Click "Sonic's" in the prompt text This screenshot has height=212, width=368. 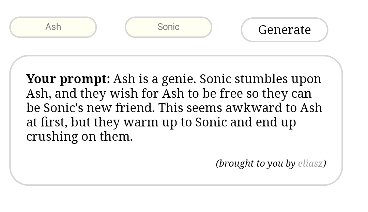(63, 108)
